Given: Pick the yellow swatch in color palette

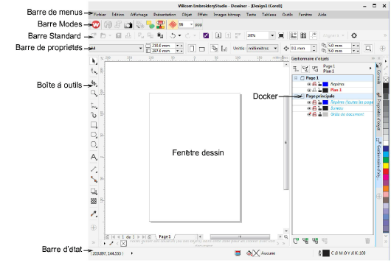Looking at the screenshot, I should coord(386,166).
